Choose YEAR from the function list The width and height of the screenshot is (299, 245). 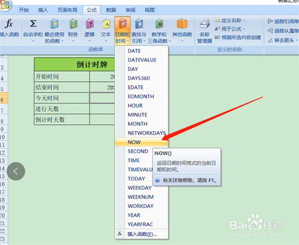tap(142, 215)
